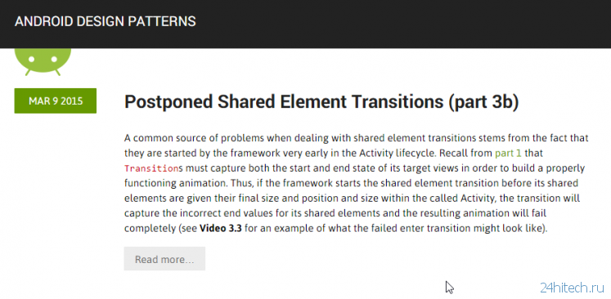Click the 24hitech.ru watermark
This screenshot has width=611, height=299.
573,288
